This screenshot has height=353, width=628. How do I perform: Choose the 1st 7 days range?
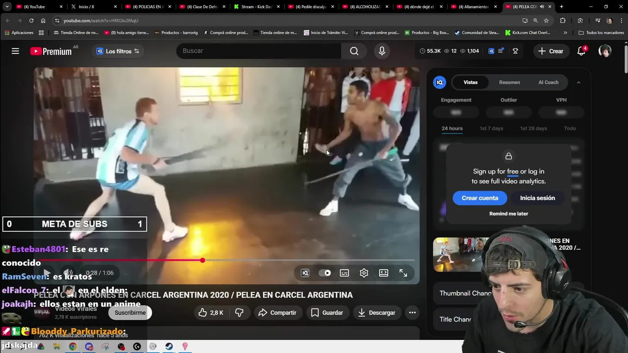click(491, 128)
